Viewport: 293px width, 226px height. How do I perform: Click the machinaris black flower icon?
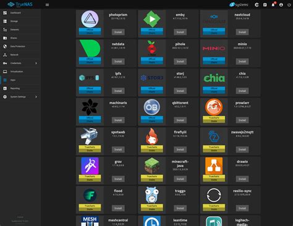pos(90,107)
